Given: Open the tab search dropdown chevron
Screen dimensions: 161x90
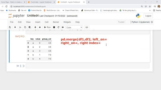Looking at the screenshot, I should pyautogui.click(x=145, y=2).
